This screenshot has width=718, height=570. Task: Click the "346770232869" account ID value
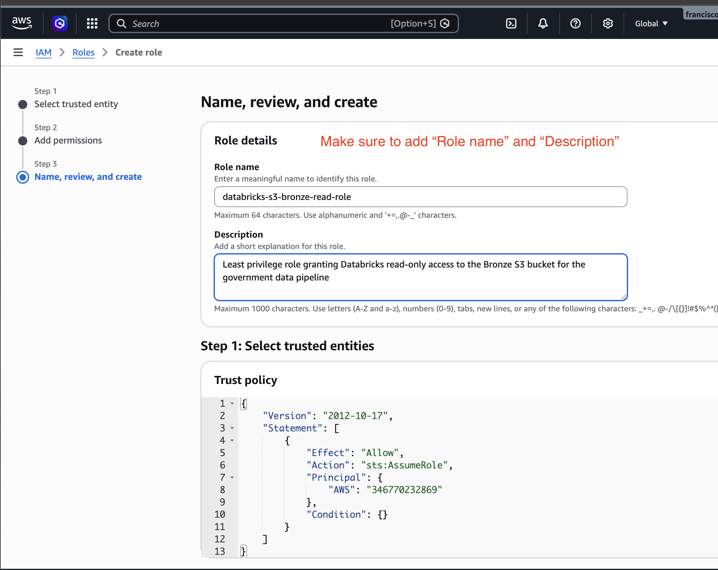click(404, 490)
